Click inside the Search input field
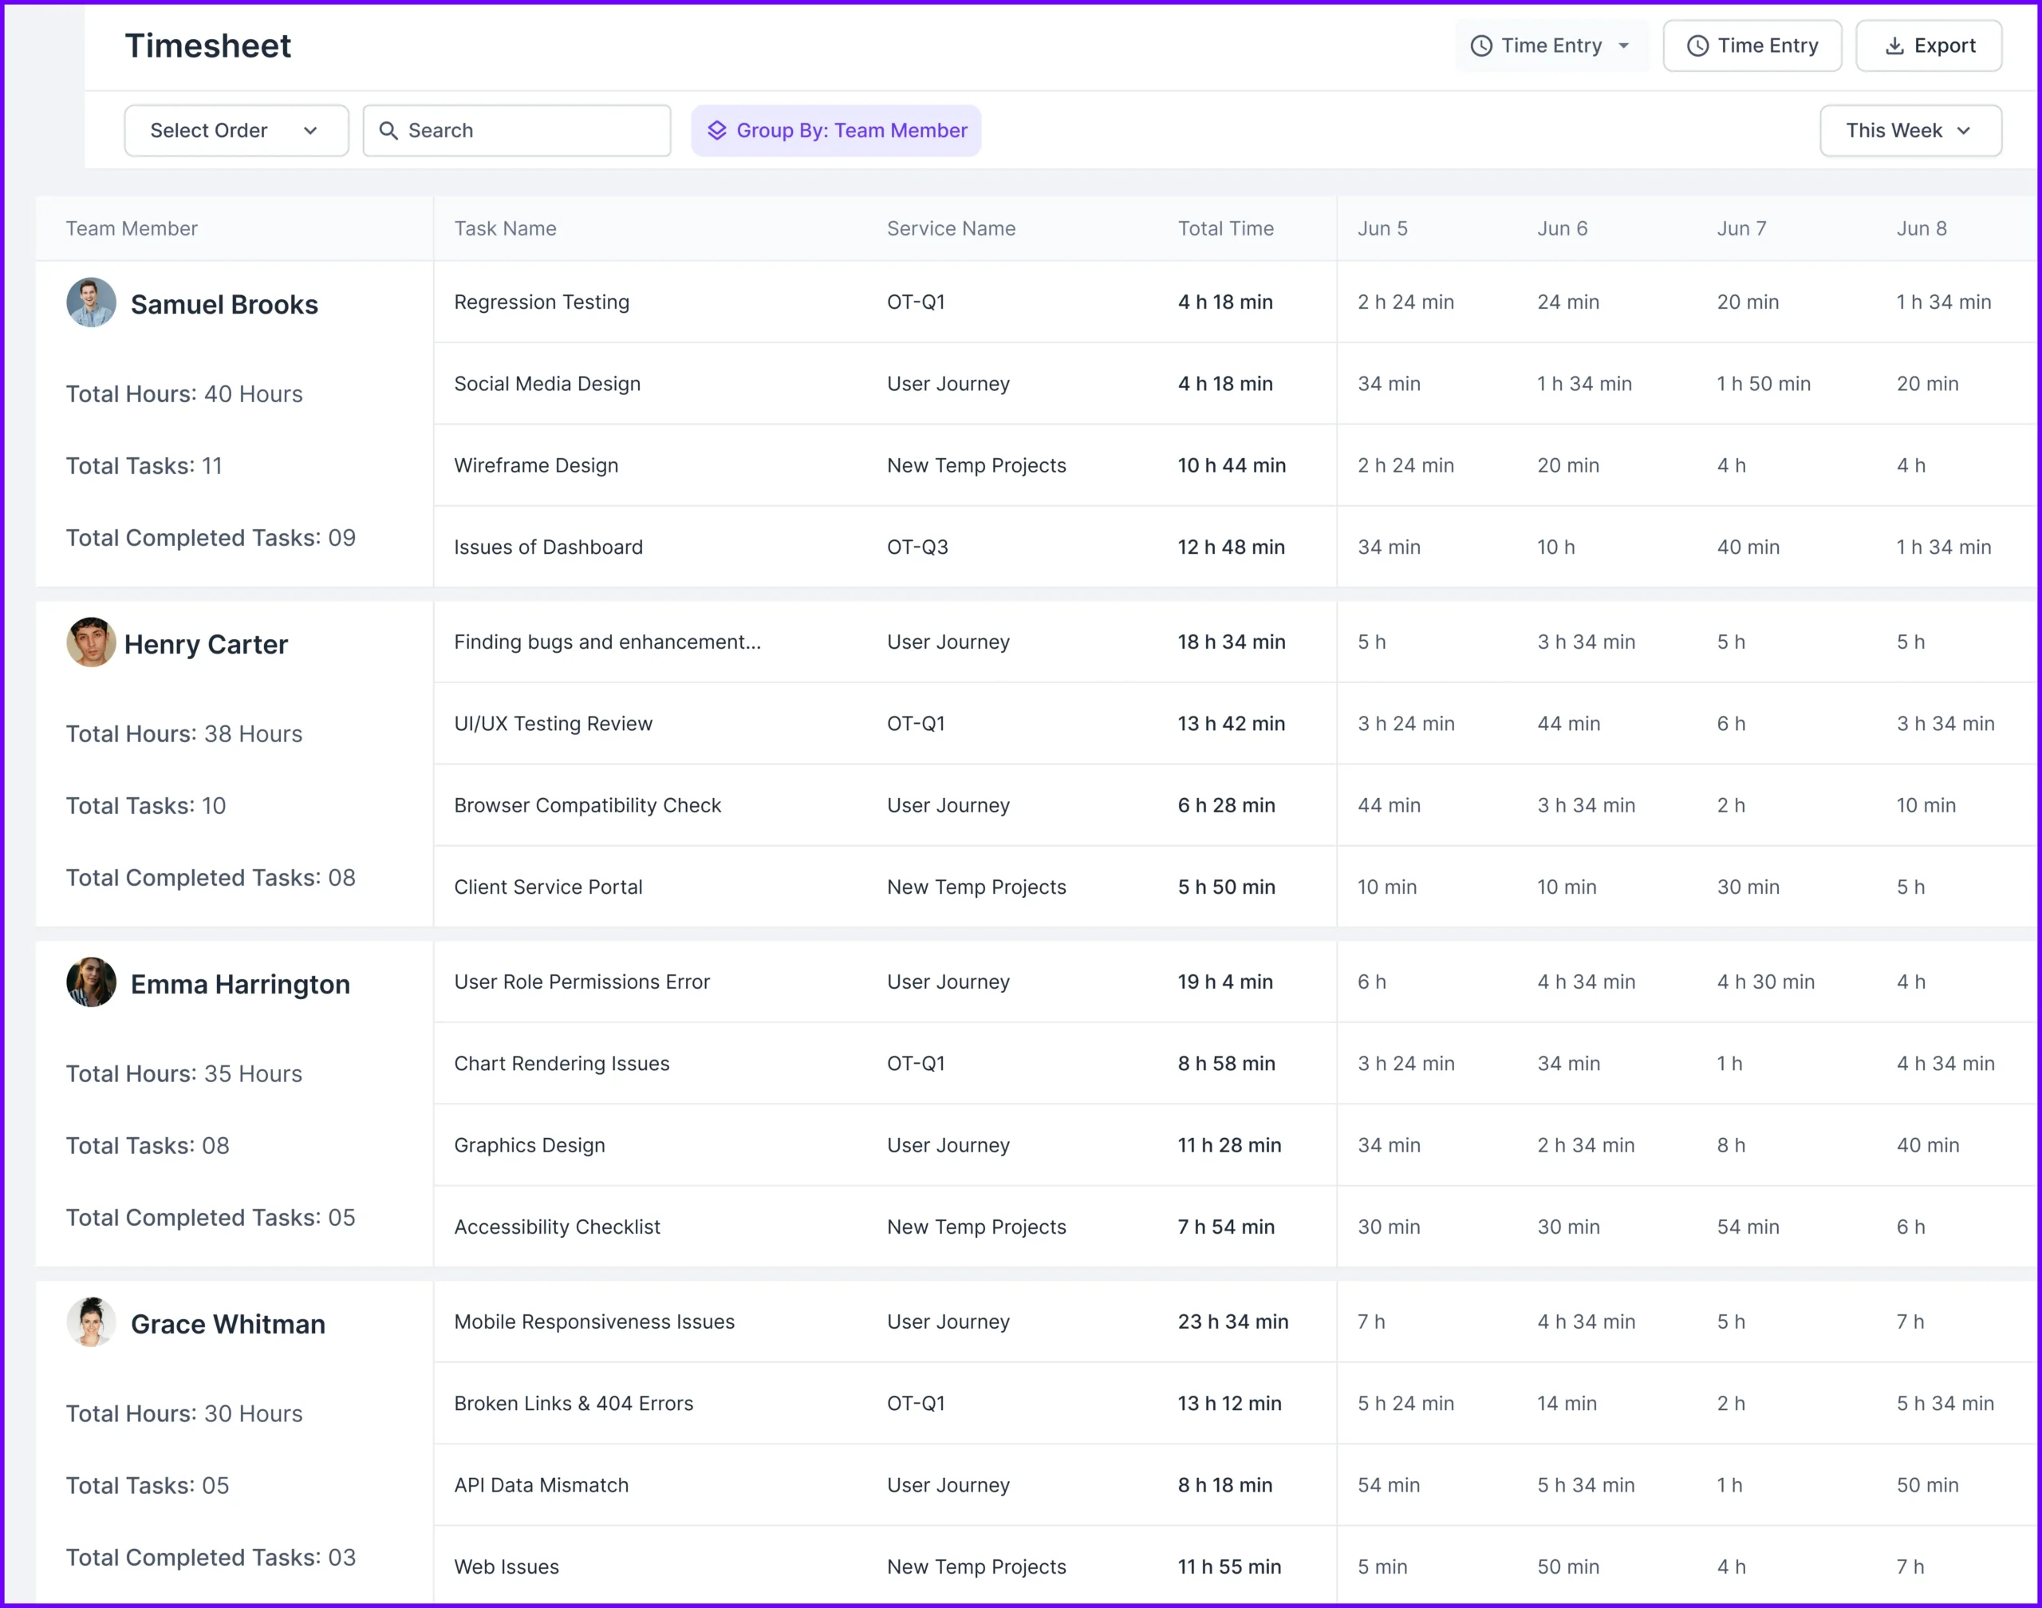Viewport: 2042px width, 1608px height. click(x=518, y=131)
